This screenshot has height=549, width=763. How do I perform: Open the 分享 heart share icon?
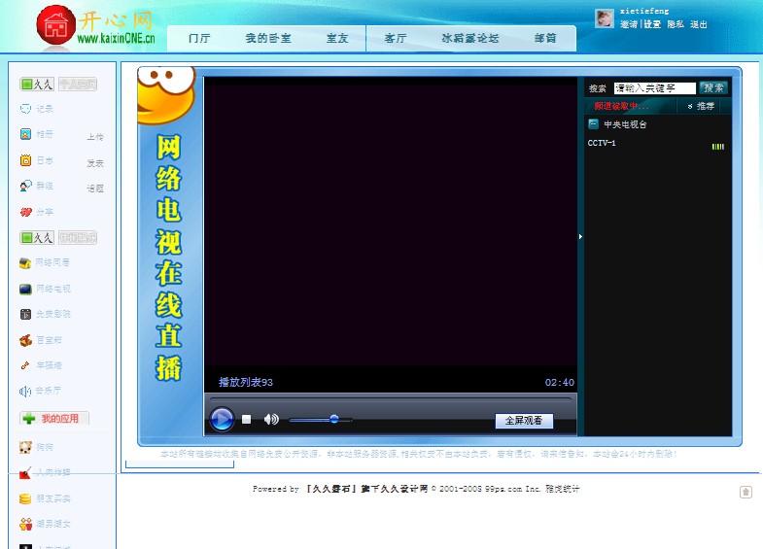pos(25,212)
